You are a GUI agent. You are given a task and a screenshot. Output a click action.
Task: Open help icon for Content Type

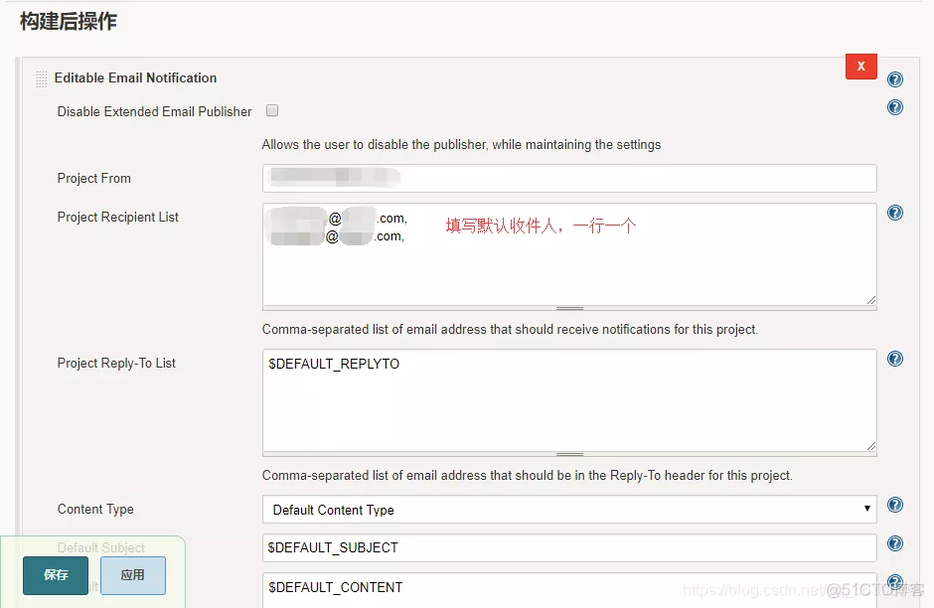[894, 505]
